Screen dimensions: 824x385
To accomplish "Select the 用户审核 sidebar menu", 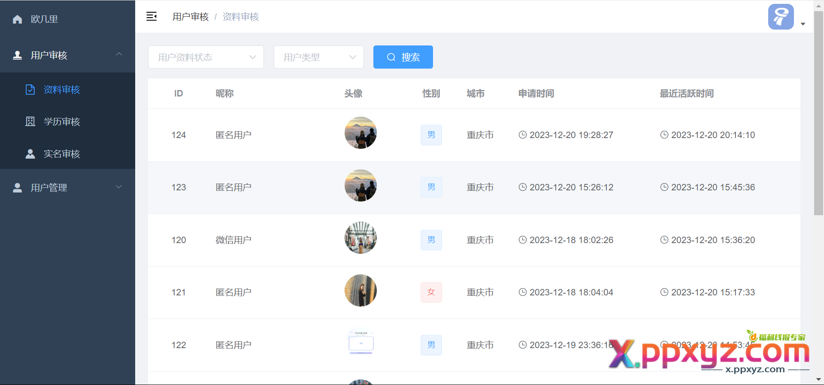I will (67, 55).
